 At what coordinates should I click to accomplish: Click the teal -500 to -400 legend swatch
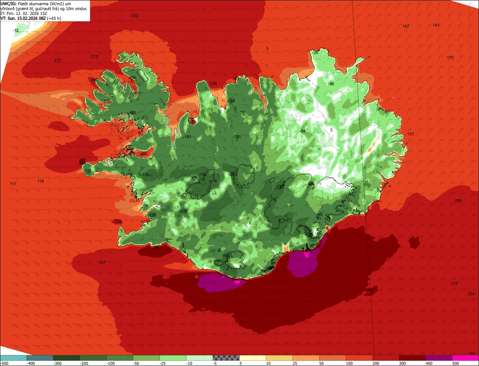pos(13,358)
